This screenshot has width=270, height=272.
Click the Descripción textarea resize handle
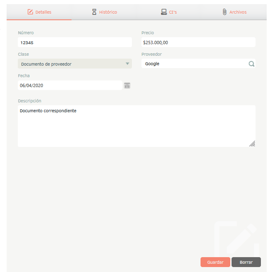pyautogui.click(x=252, y=144)
